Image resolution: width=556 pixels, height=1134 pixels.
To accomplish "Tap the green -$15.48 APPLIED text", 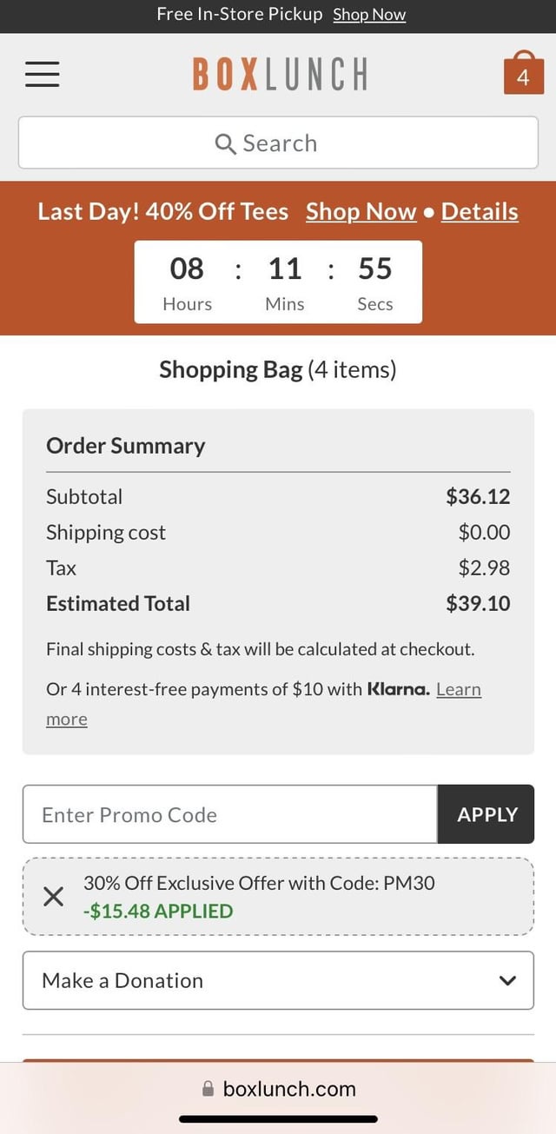I will 158,911.
